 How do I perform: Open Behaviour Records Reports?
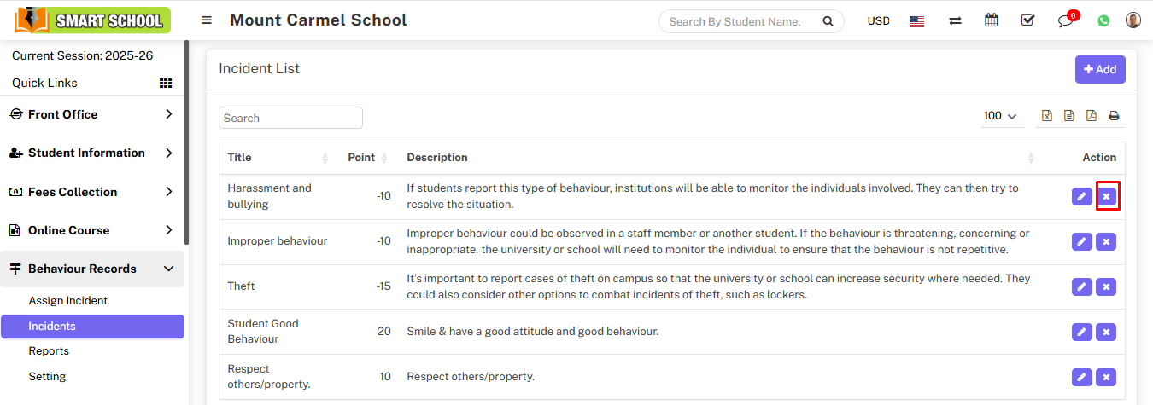point(49,350)
